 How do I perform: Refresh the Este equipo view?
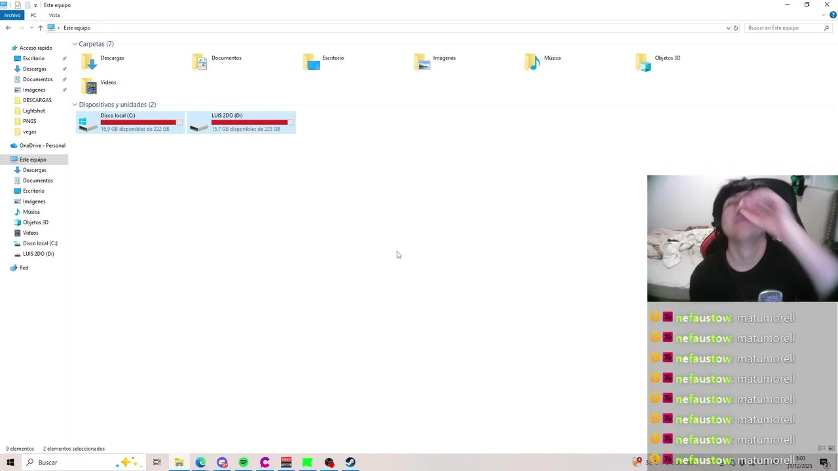(736, 28)
